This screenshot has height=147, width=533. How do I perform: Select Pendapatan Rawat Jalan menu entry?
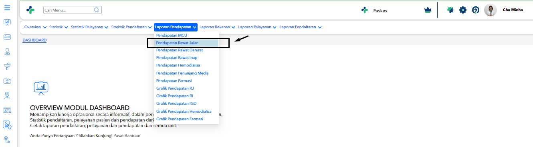(187, 43)
